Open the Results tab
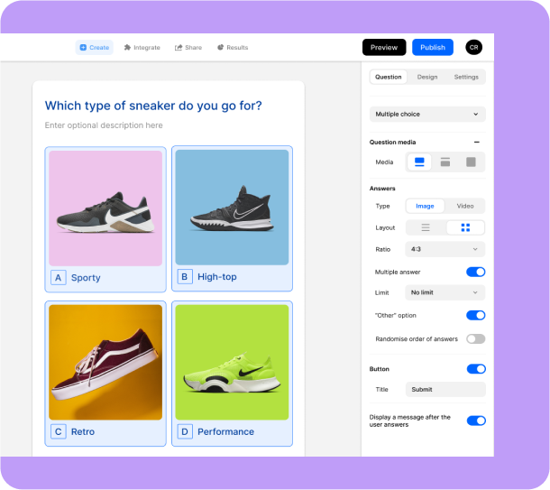The width and height of the screenshot is (550, 490). [233, 48]
